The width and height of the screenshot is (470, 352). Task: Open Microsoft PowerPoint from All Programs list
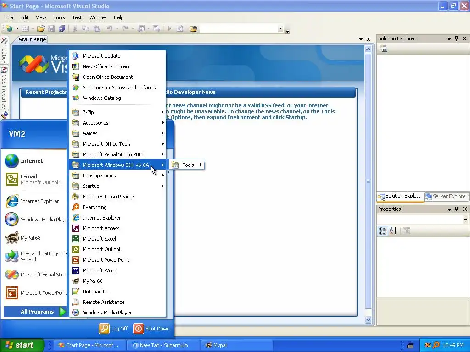117,260
